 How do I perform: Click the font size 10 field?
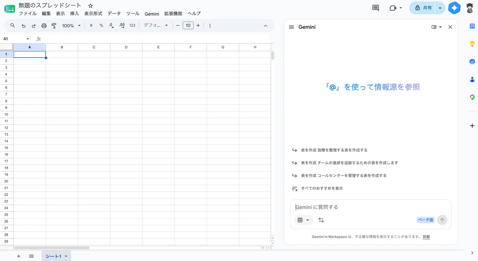(x=188, y=25)
